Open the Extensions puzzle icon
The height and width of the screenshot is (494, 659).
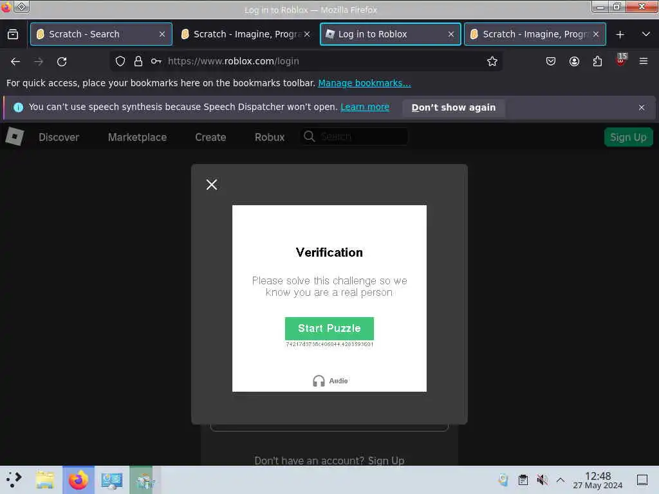pyautogui.click(x=597, y=61)
